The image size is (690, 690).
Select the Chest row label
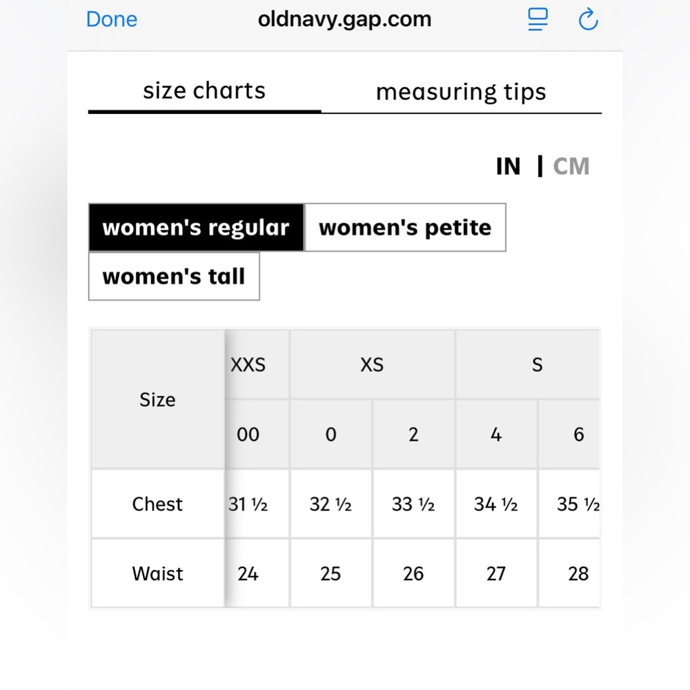tap(157, 504)
